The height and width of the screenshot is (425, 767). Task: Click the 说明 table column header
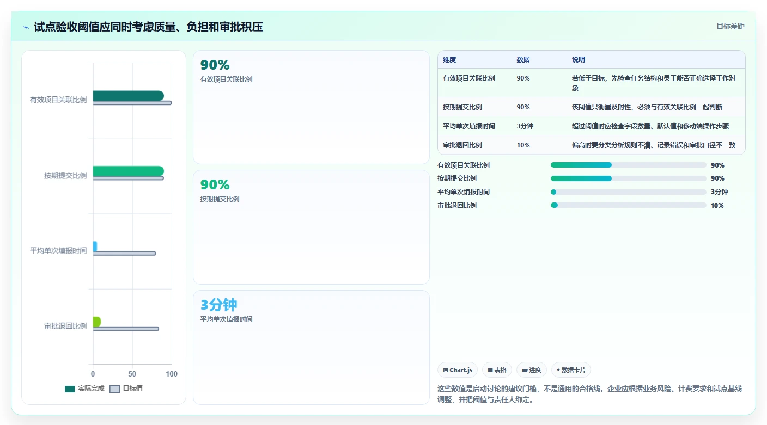579,59
